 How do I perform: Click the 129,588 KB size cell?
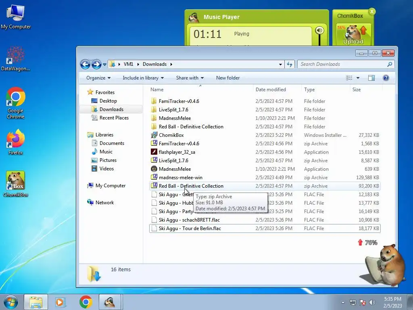tap(367, 178)
